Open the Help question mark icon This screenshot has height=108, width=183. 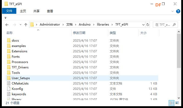178,11
